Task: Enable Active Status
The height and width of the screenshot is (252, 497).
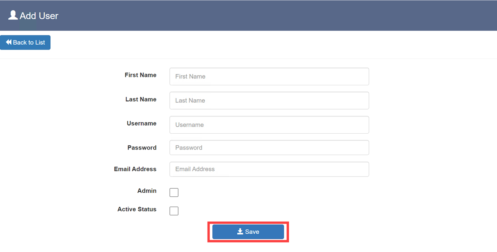Action: [174, 211]
